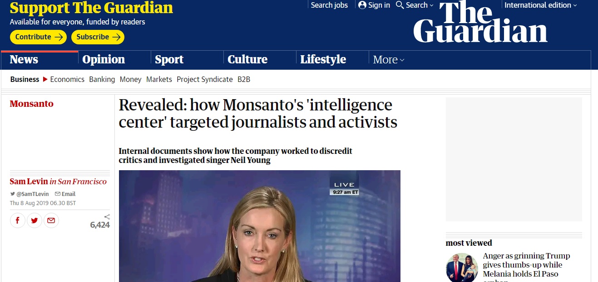Open the Search jobs link
598x282 pixels.
[x=329, y=5]
